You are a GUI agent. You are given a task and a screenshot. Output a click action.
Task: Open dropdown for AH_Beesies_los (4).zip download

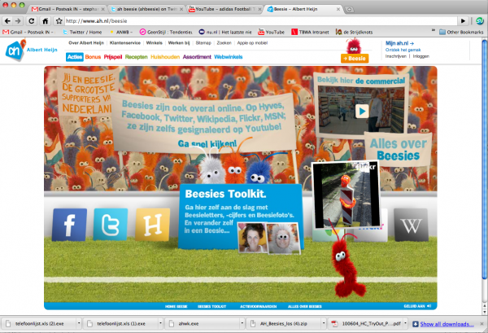tap(324, 323)
